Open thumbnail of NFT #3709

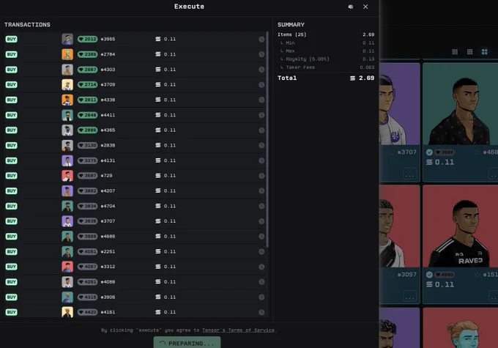(67, 84)
